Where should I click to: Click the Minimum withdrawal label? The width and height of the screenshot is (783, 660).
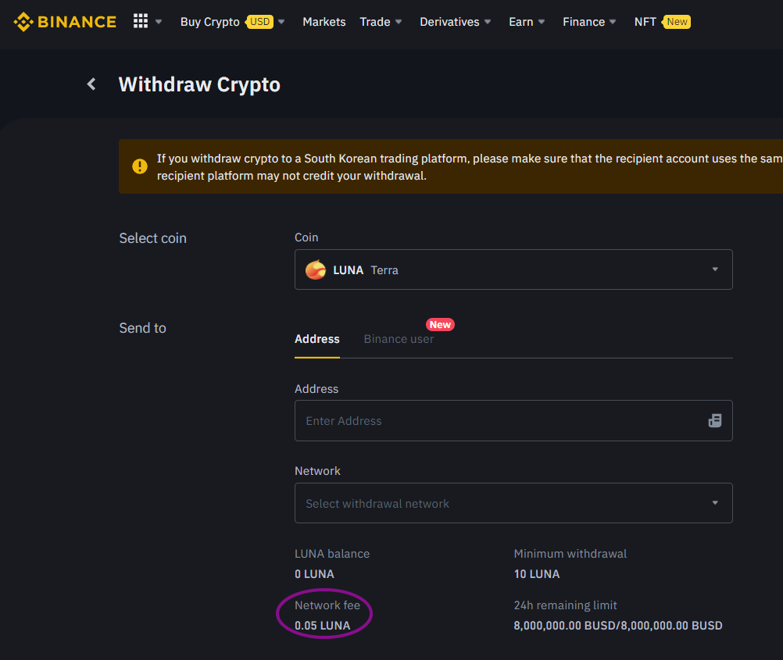tap(570, 554)
